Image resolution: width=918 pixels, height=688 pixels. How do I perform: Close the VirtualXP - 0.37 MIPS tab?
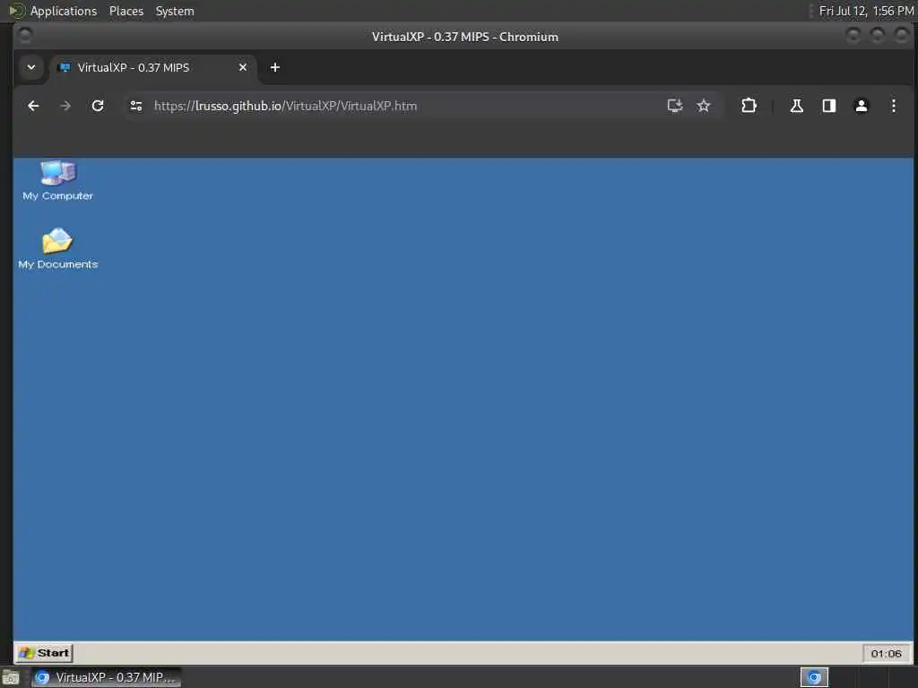click(242, 67)
